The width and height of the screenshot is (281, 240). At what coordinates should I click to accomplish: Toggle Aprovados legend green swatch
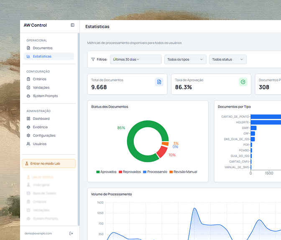pos(98,172)
